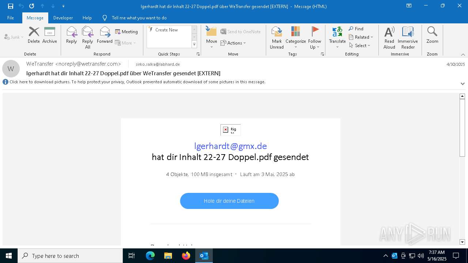Screen dimensions: 468x263
Task: Click Reply All
Action: [x=87, y=37]
